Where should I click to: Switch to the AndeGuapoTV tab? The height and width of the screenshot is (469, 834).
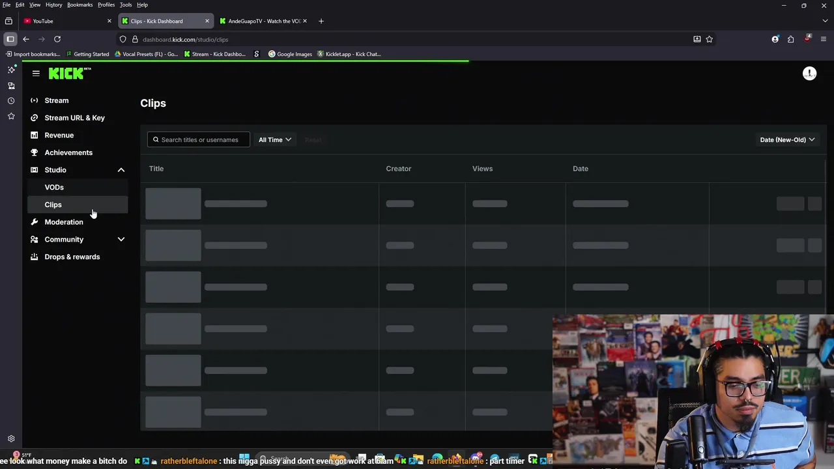(263, 21)
